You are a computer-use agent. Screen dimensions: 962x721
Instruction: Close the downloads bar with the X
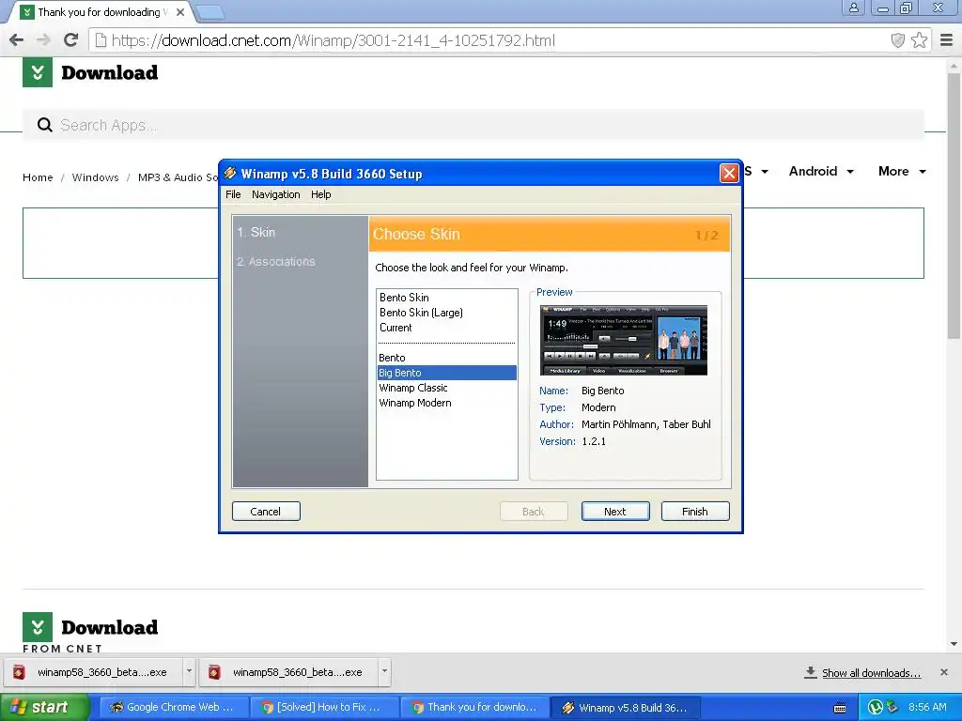944,672
